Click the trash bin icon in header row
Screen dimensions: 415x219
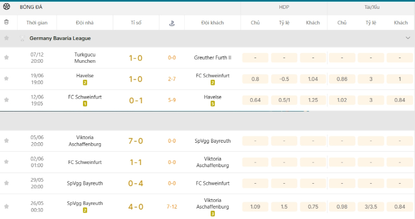[6, 22]
